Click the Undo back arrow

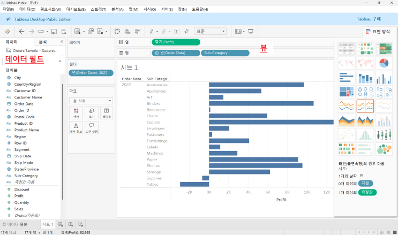coord(21,32)
